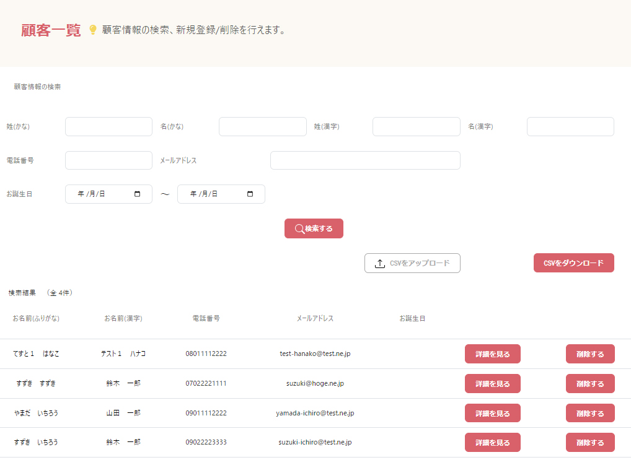Delete the suzuki-ichiro@test.ne.jp customer
This screenshot has height=473, width=631.
589,443
